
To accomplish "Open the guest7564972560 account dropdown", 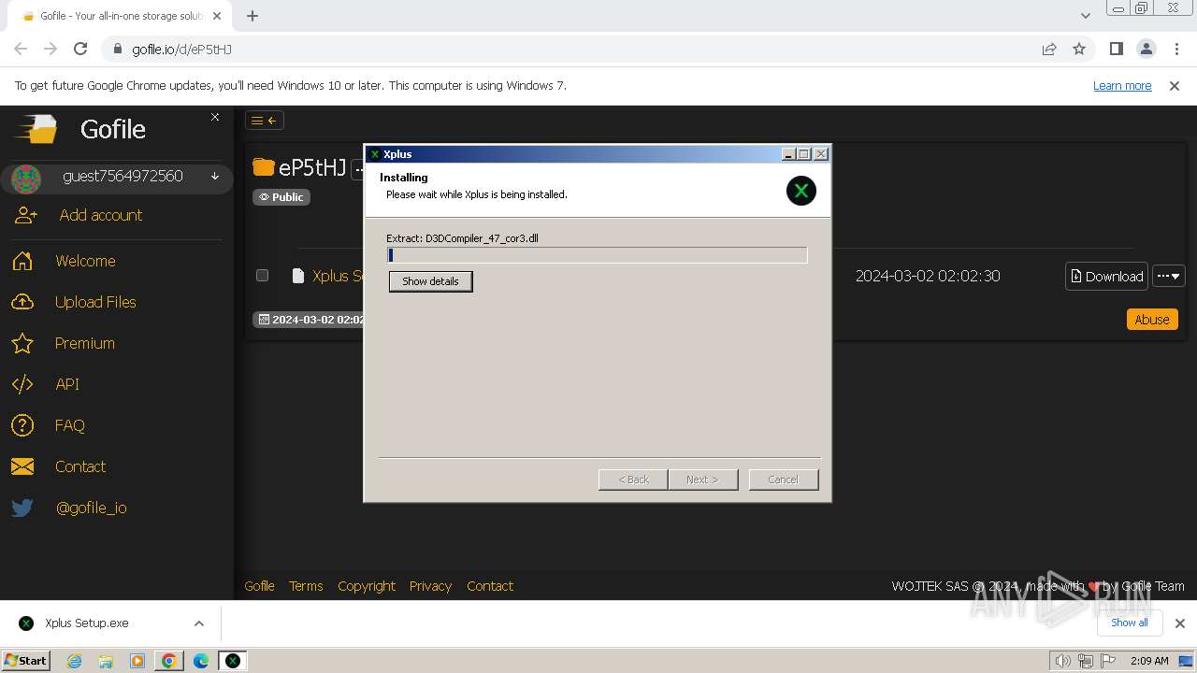I will (x=215, y=176).
